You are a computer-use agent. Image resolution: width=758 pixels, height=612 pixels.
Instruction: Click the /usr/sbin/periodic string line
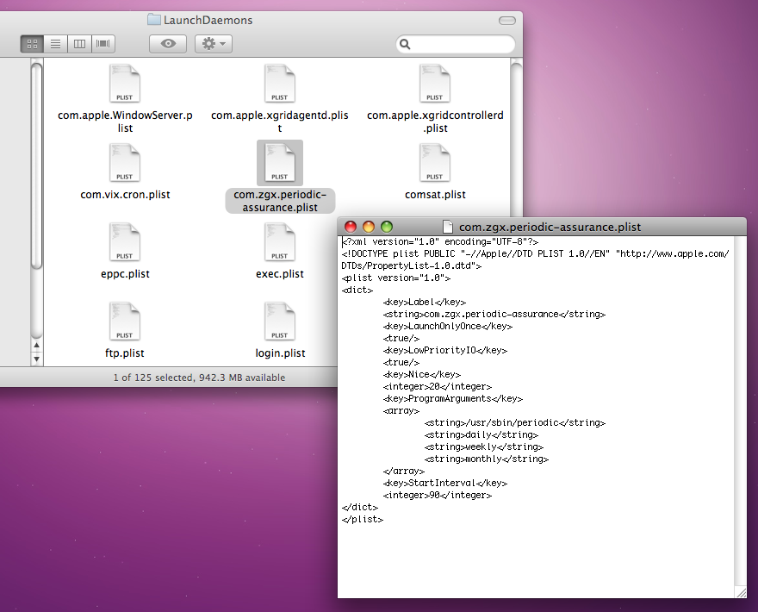coord(515,423)
